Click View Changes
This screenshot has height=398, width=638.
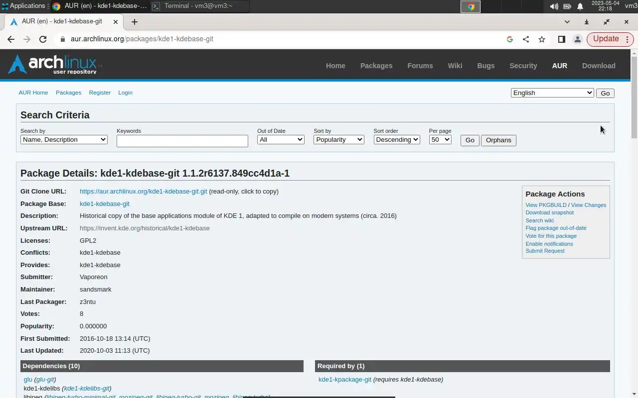click(589, 205)
